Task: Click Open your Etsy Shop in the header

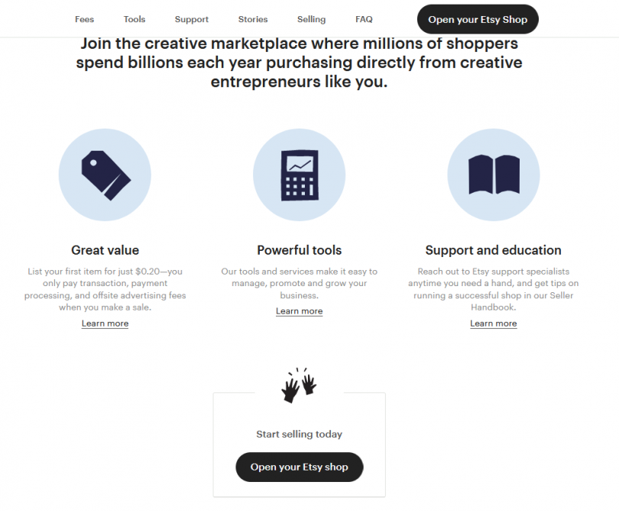Action: pyautogui.click(x=478, y=19)
